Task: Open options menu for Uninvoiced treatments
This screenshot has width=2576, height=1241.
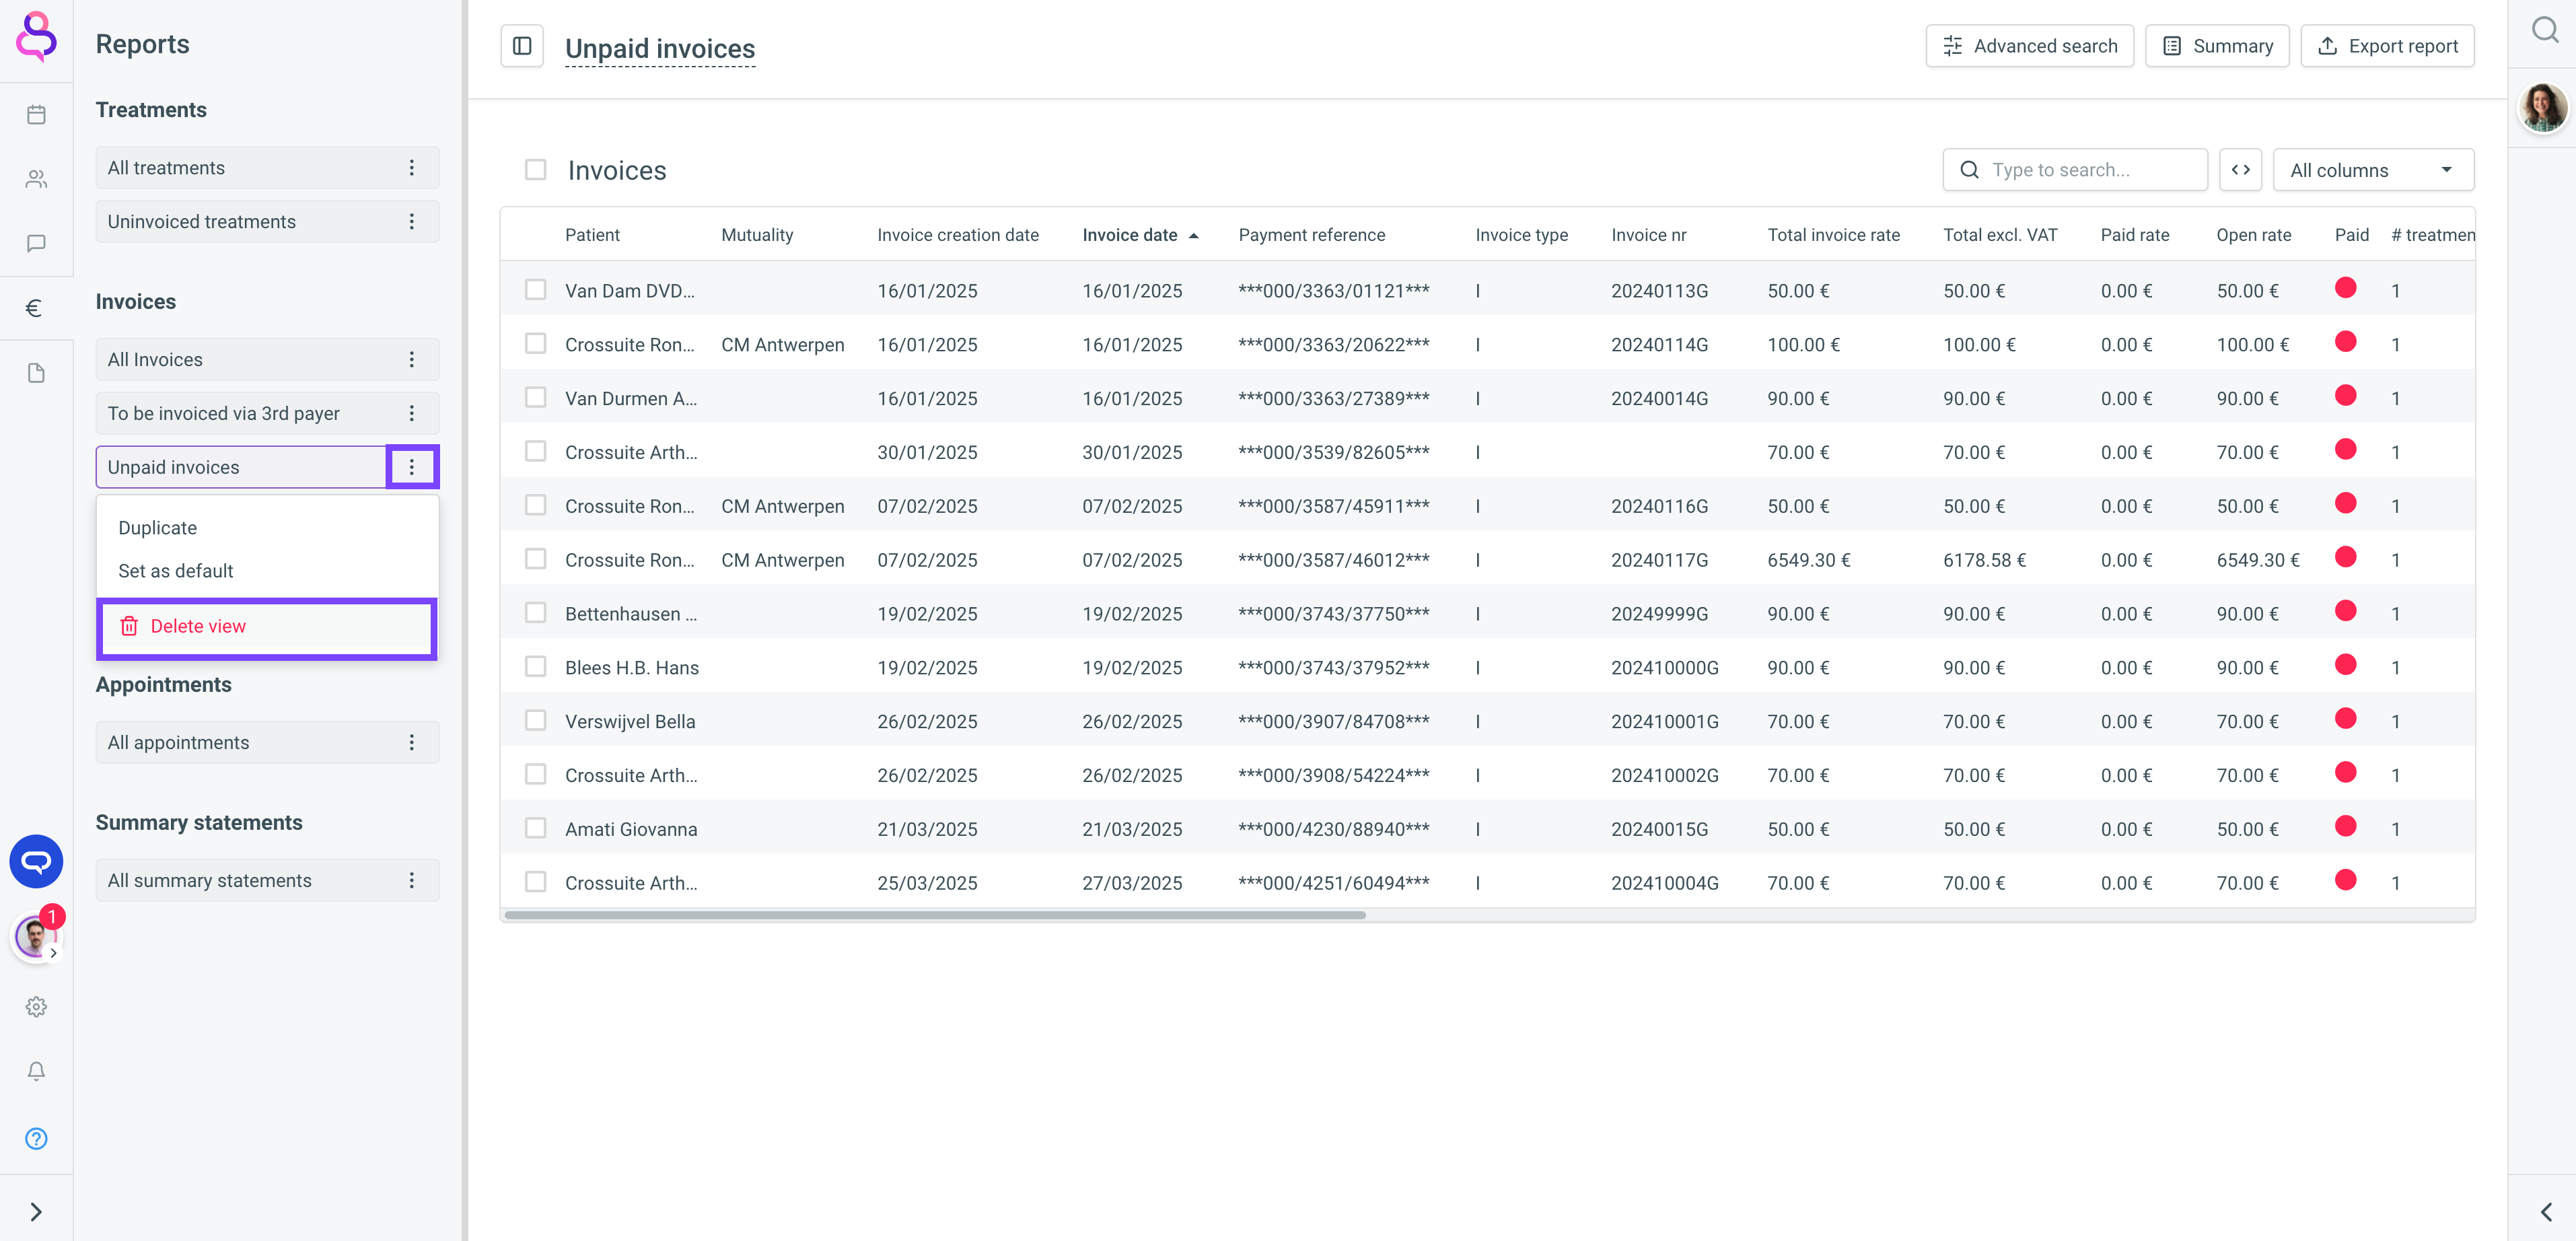Action: 411,222
